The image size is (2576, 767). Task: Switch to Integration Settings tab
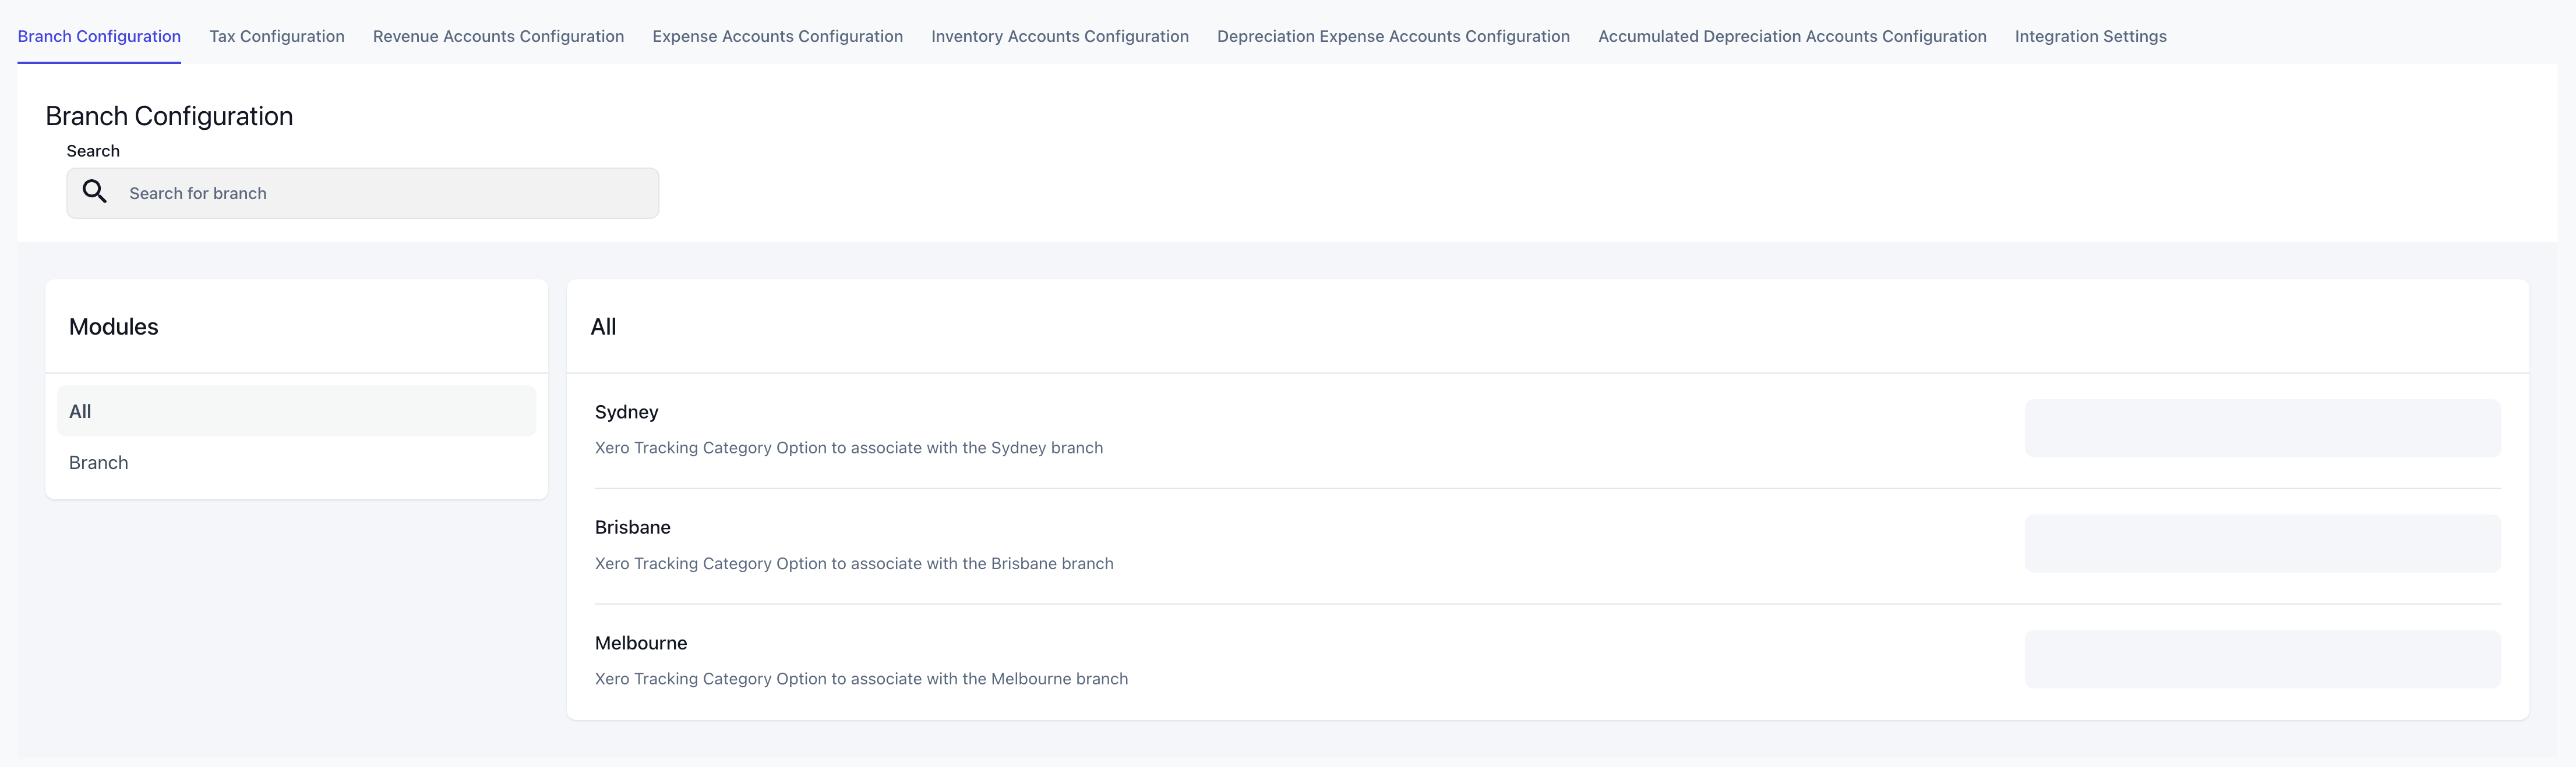[2090, 36]
